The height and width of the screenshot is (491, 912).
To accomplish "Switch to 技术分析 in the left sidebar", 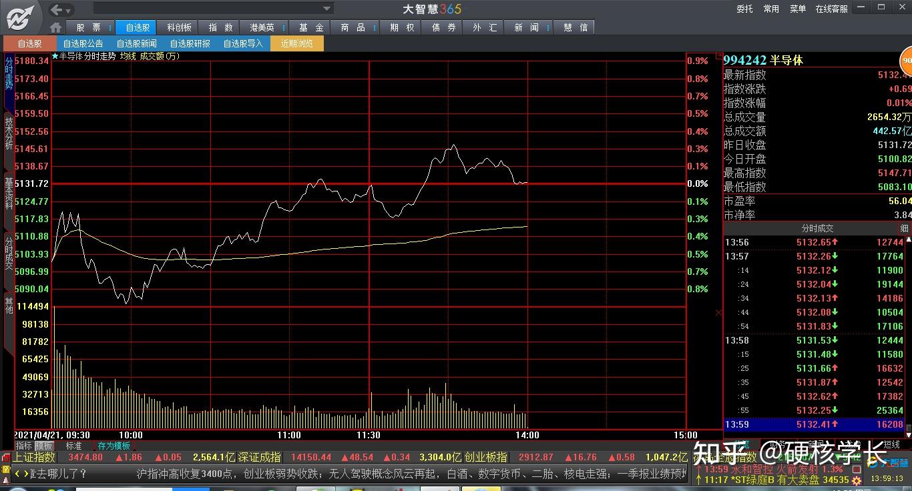I will (x=8, y=133).
